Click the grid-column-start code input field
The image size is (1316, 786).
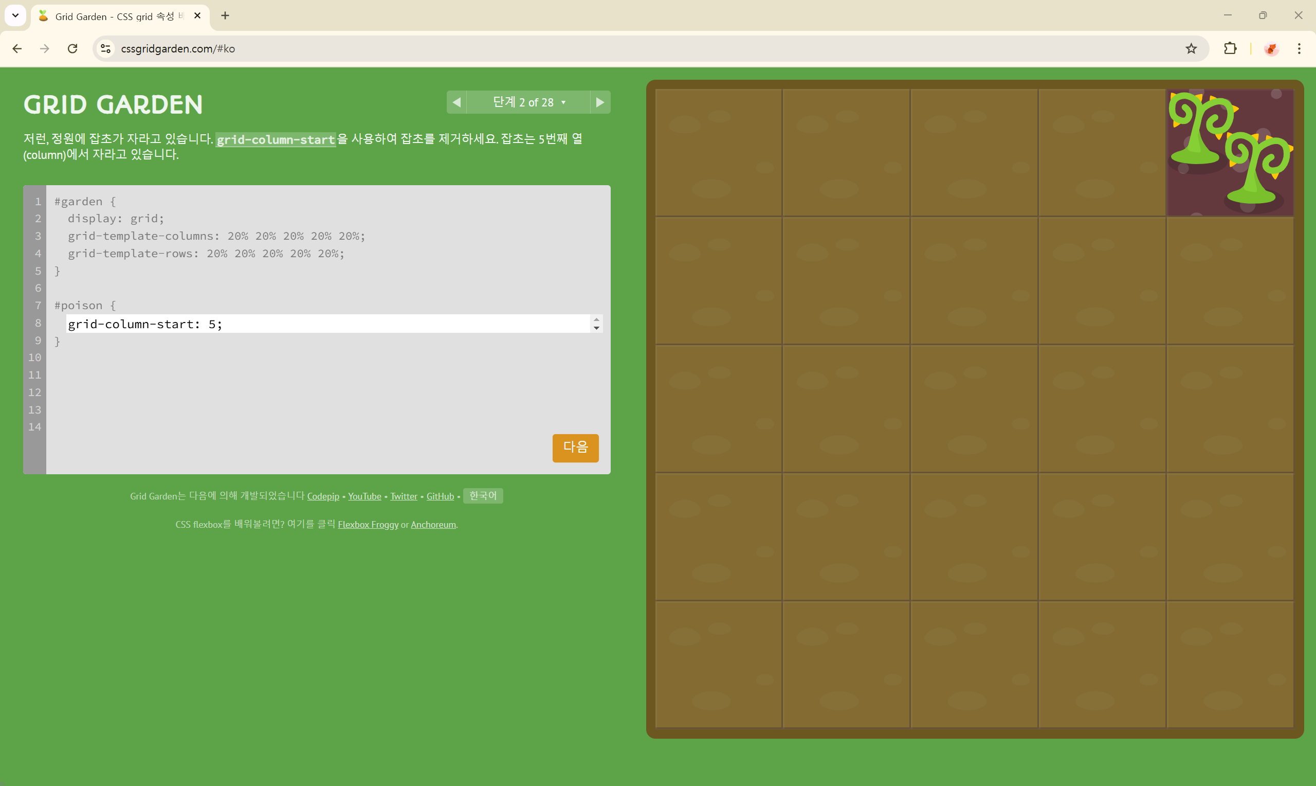tap(327, 324)
